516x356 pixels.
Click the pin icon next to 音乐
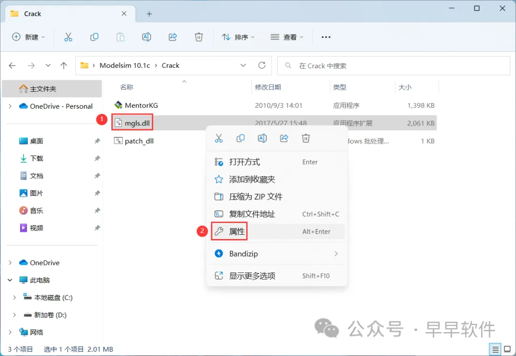[97, 211]
